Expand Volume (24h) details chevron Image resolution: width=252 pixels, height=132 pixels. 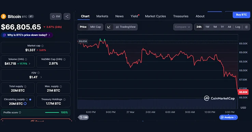coord(30,64)
